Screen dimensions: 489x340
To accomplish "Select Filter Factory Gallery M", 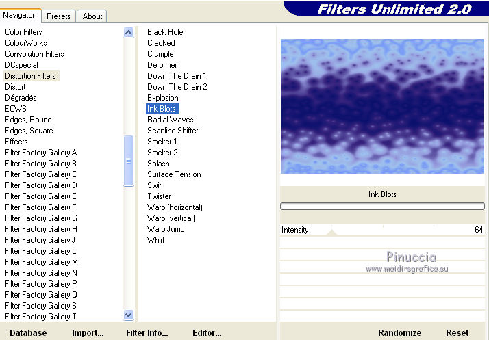I will point(42,262).
